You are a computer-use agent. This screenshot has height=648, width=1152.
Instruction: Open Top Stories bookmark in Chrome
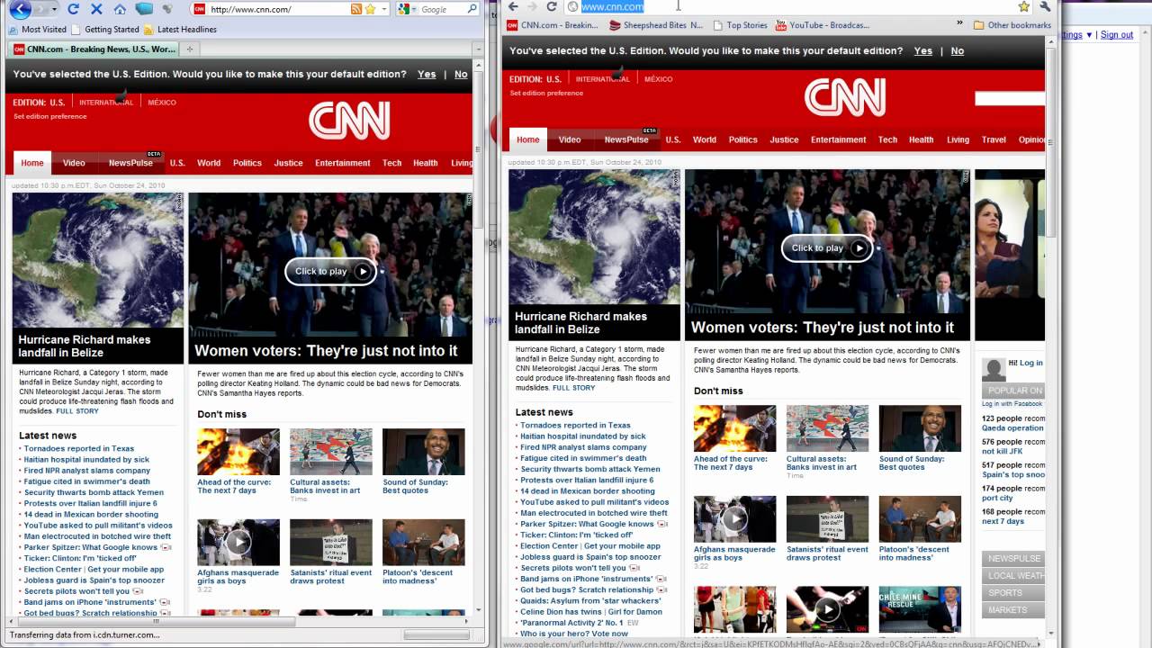(740, 25)
